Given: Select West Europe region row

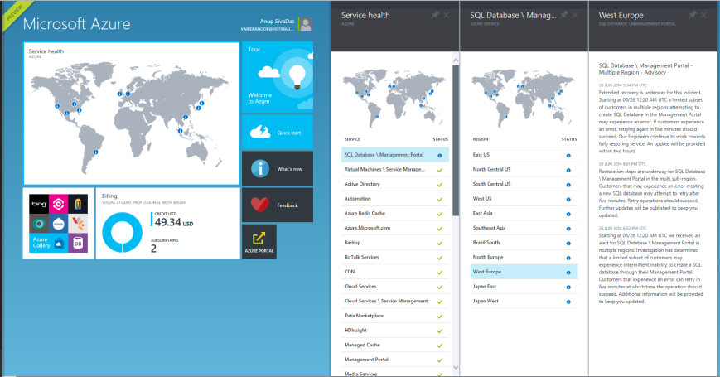Looking at the screenshot, I should (524, 272).
